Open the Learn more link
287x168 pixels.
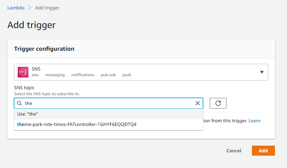tap(255, 121)
